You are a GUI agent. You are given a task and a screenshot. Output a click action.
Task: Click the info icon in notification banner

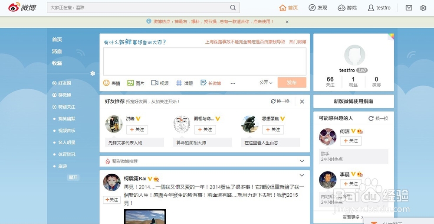[148, 21]
